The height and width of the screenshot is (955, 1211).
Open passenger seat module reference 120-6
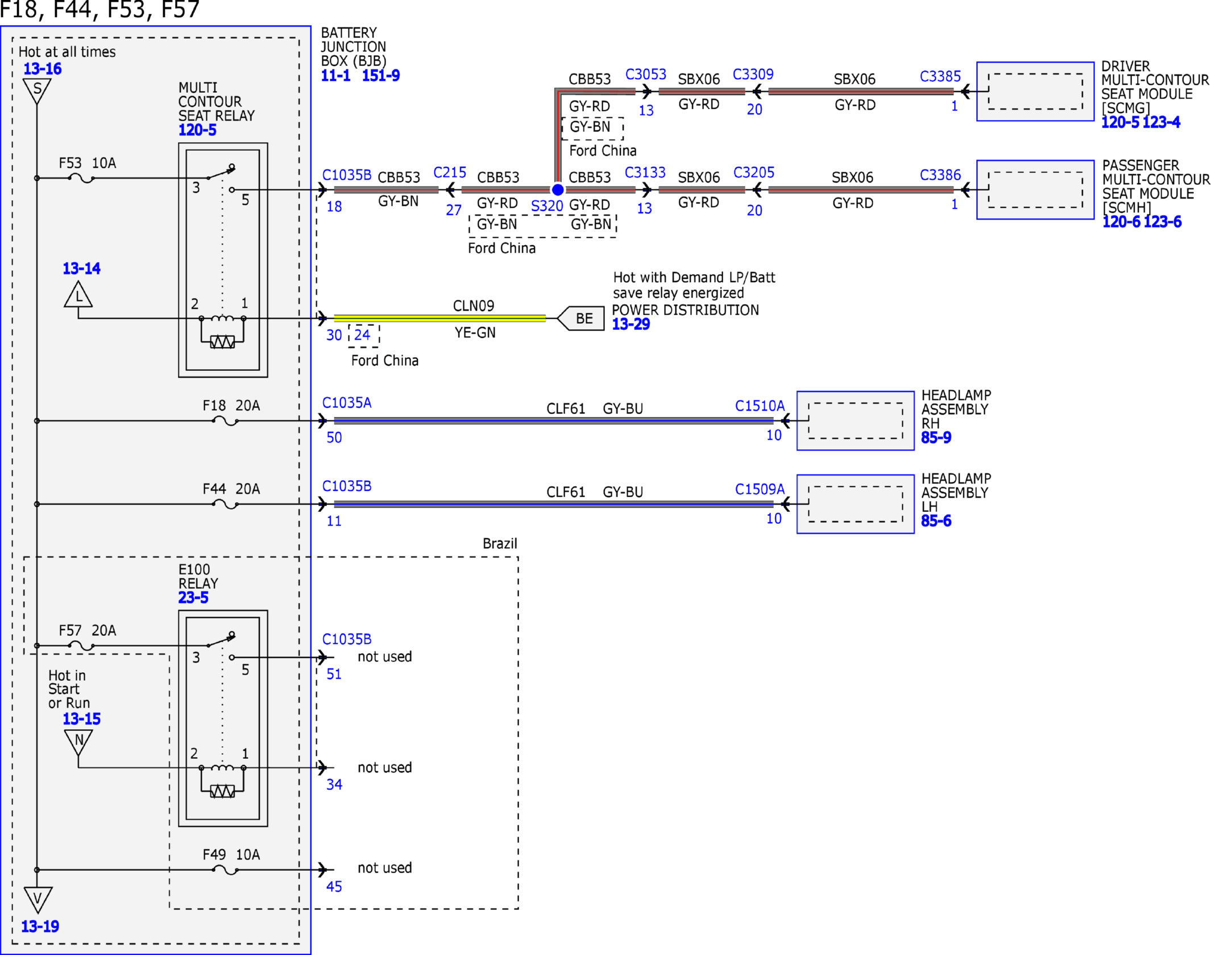click(1121, 222)
